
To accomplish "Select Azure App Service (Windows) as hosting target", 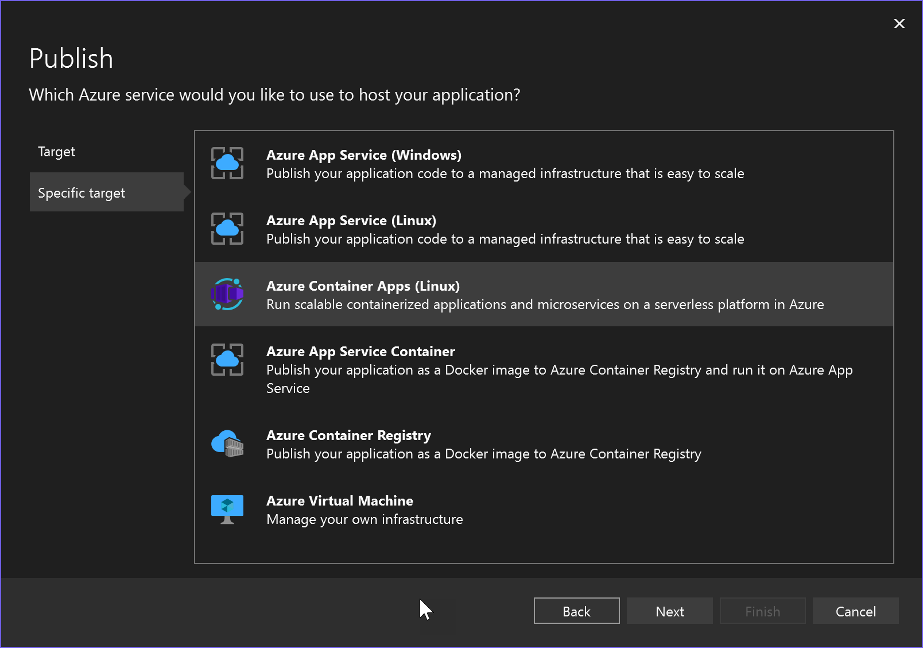I will [505, 164].
